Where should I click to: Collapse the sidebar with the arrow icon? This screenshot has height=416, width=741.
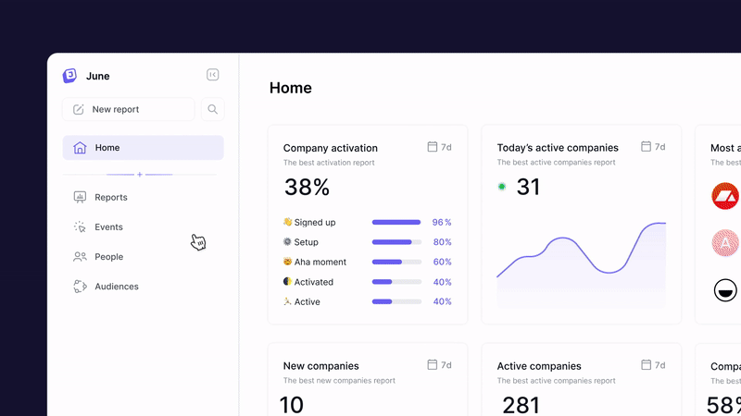tap(213, 75)
